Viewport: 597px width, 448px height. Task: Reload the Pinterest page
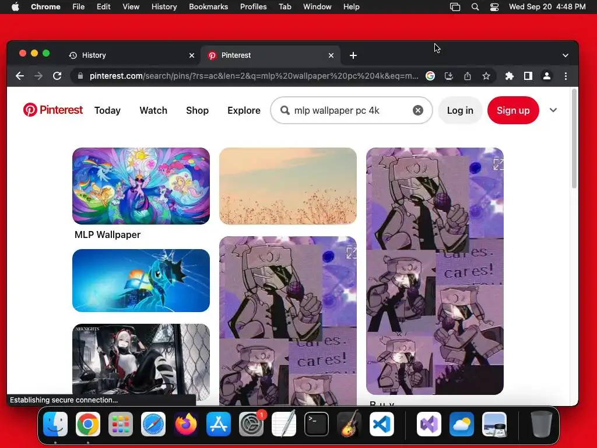pyautogui.click(x=57, y=76)
